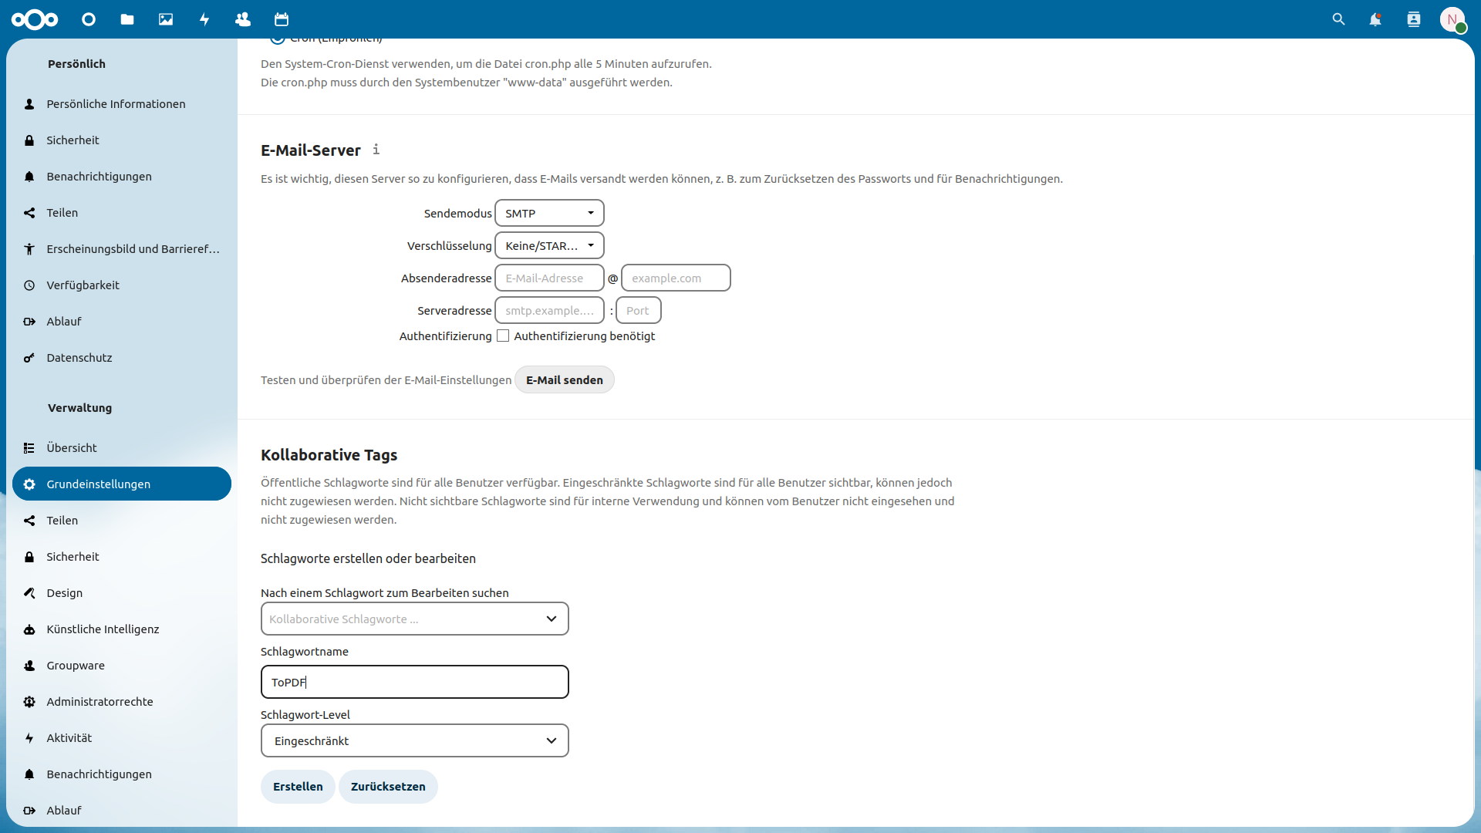Click lock icon of personal Sicherheit
The width and height of the screenshot is (1481, 833).
click(x=29, y=140)
